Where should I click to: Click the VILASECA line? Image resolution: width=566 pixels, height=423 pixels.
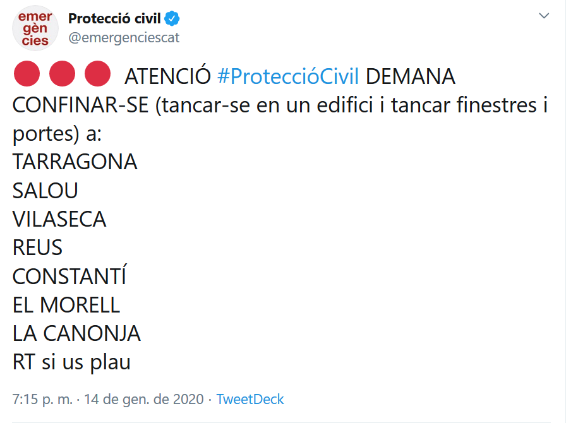(59, 218)
